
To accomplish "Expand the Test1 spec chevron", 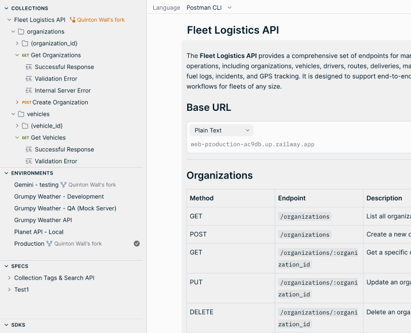I will [x=9, y=290].
